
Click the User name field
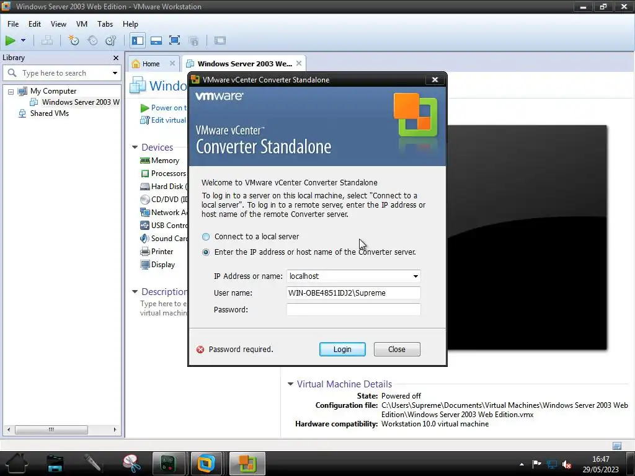(x=353, y=293)
